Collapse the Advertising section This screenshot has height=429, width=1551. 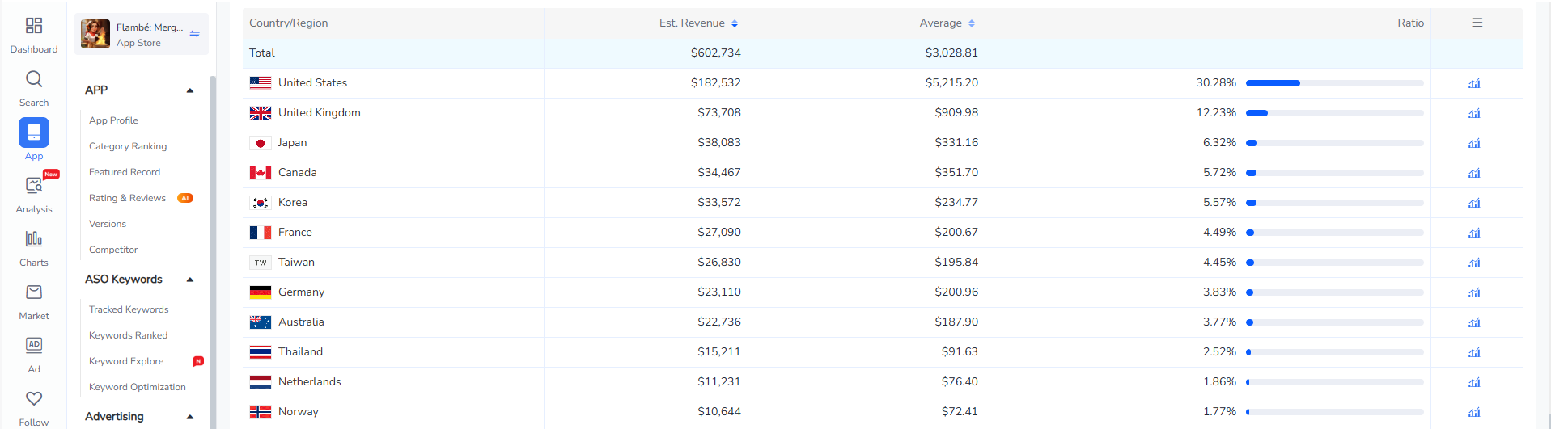190,417
